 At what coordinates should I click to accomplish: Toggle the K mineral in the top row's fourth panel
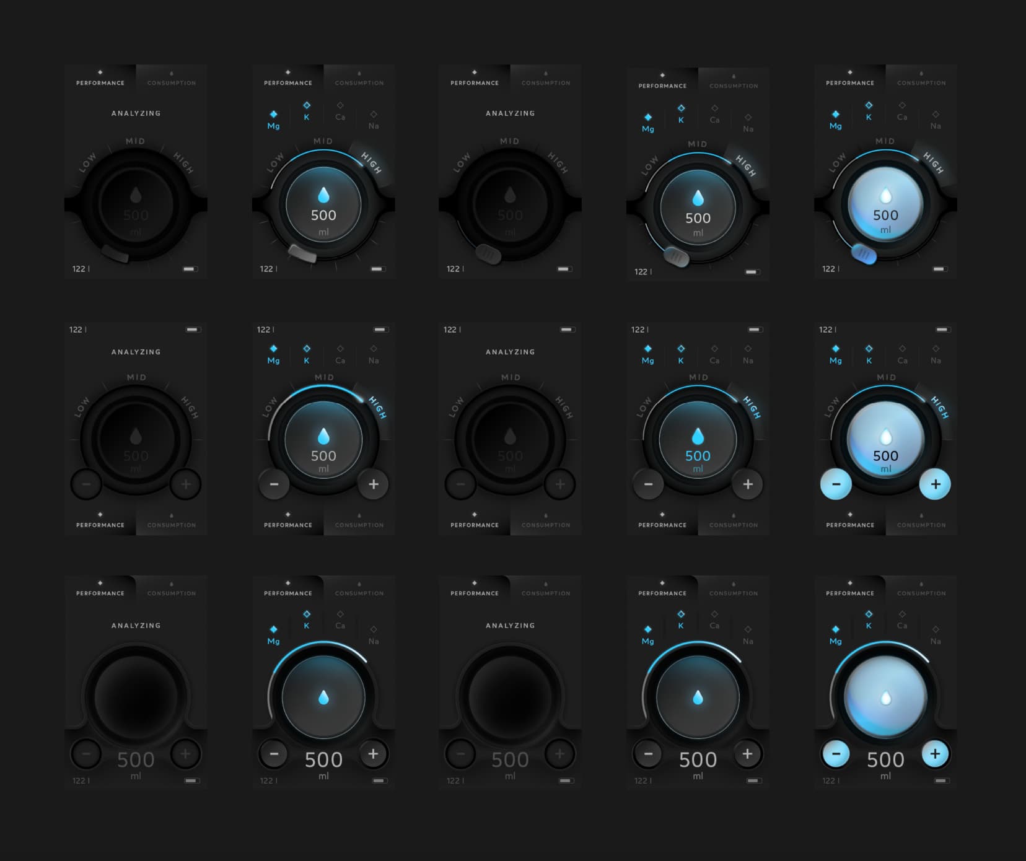(x=681, y=114)
